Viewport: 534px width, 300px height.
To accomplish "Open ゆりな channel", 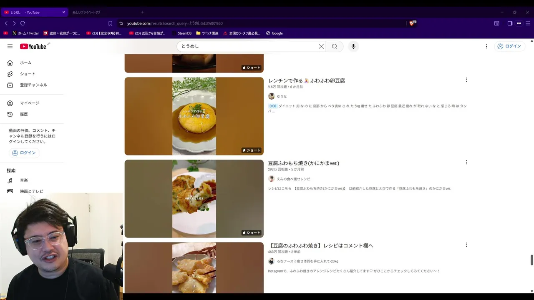I will [282, 96].
